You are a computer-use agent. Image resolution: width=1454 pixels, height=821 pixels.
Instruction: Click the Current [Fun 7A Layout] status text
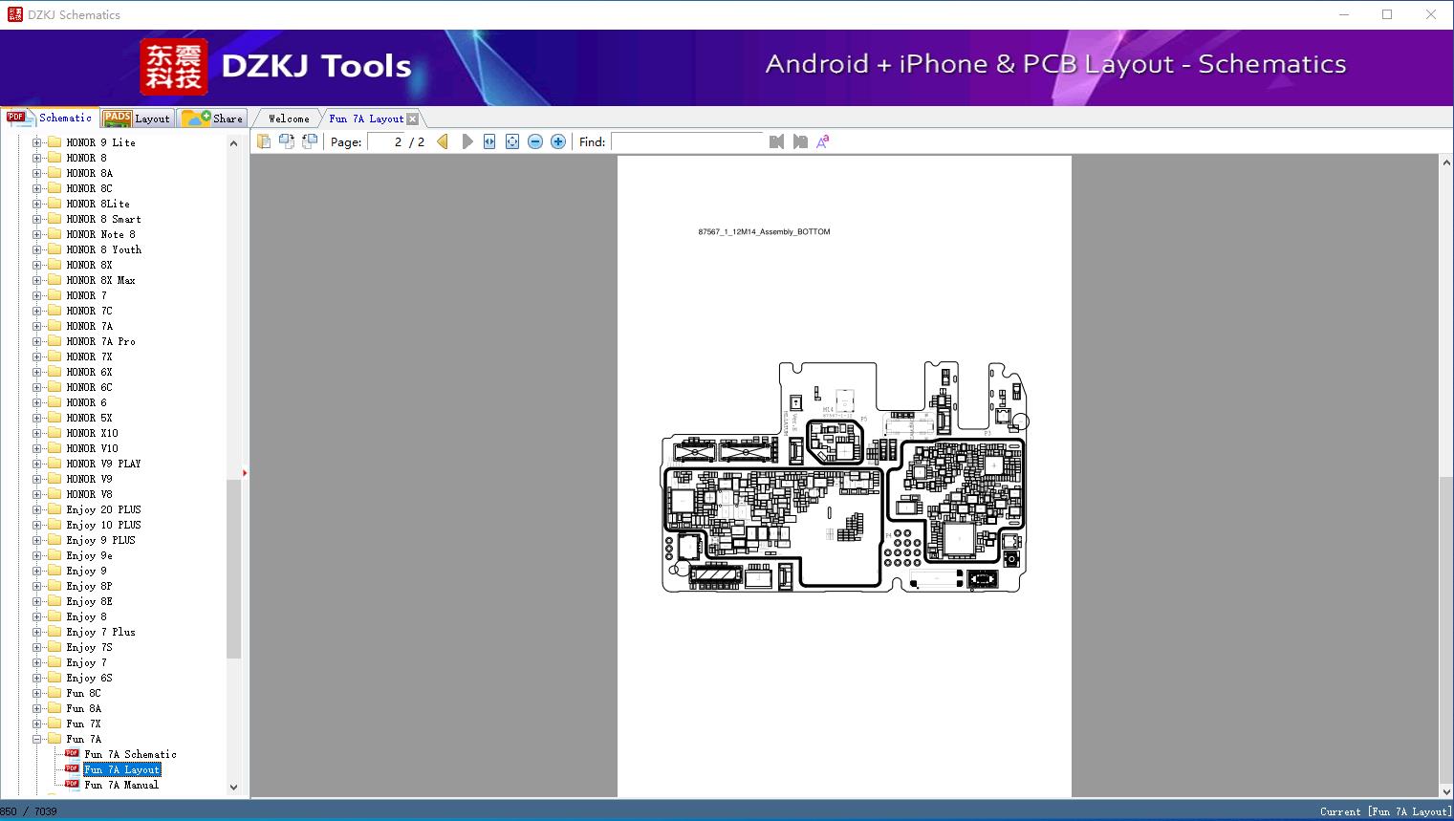(x=1385, y=811)
